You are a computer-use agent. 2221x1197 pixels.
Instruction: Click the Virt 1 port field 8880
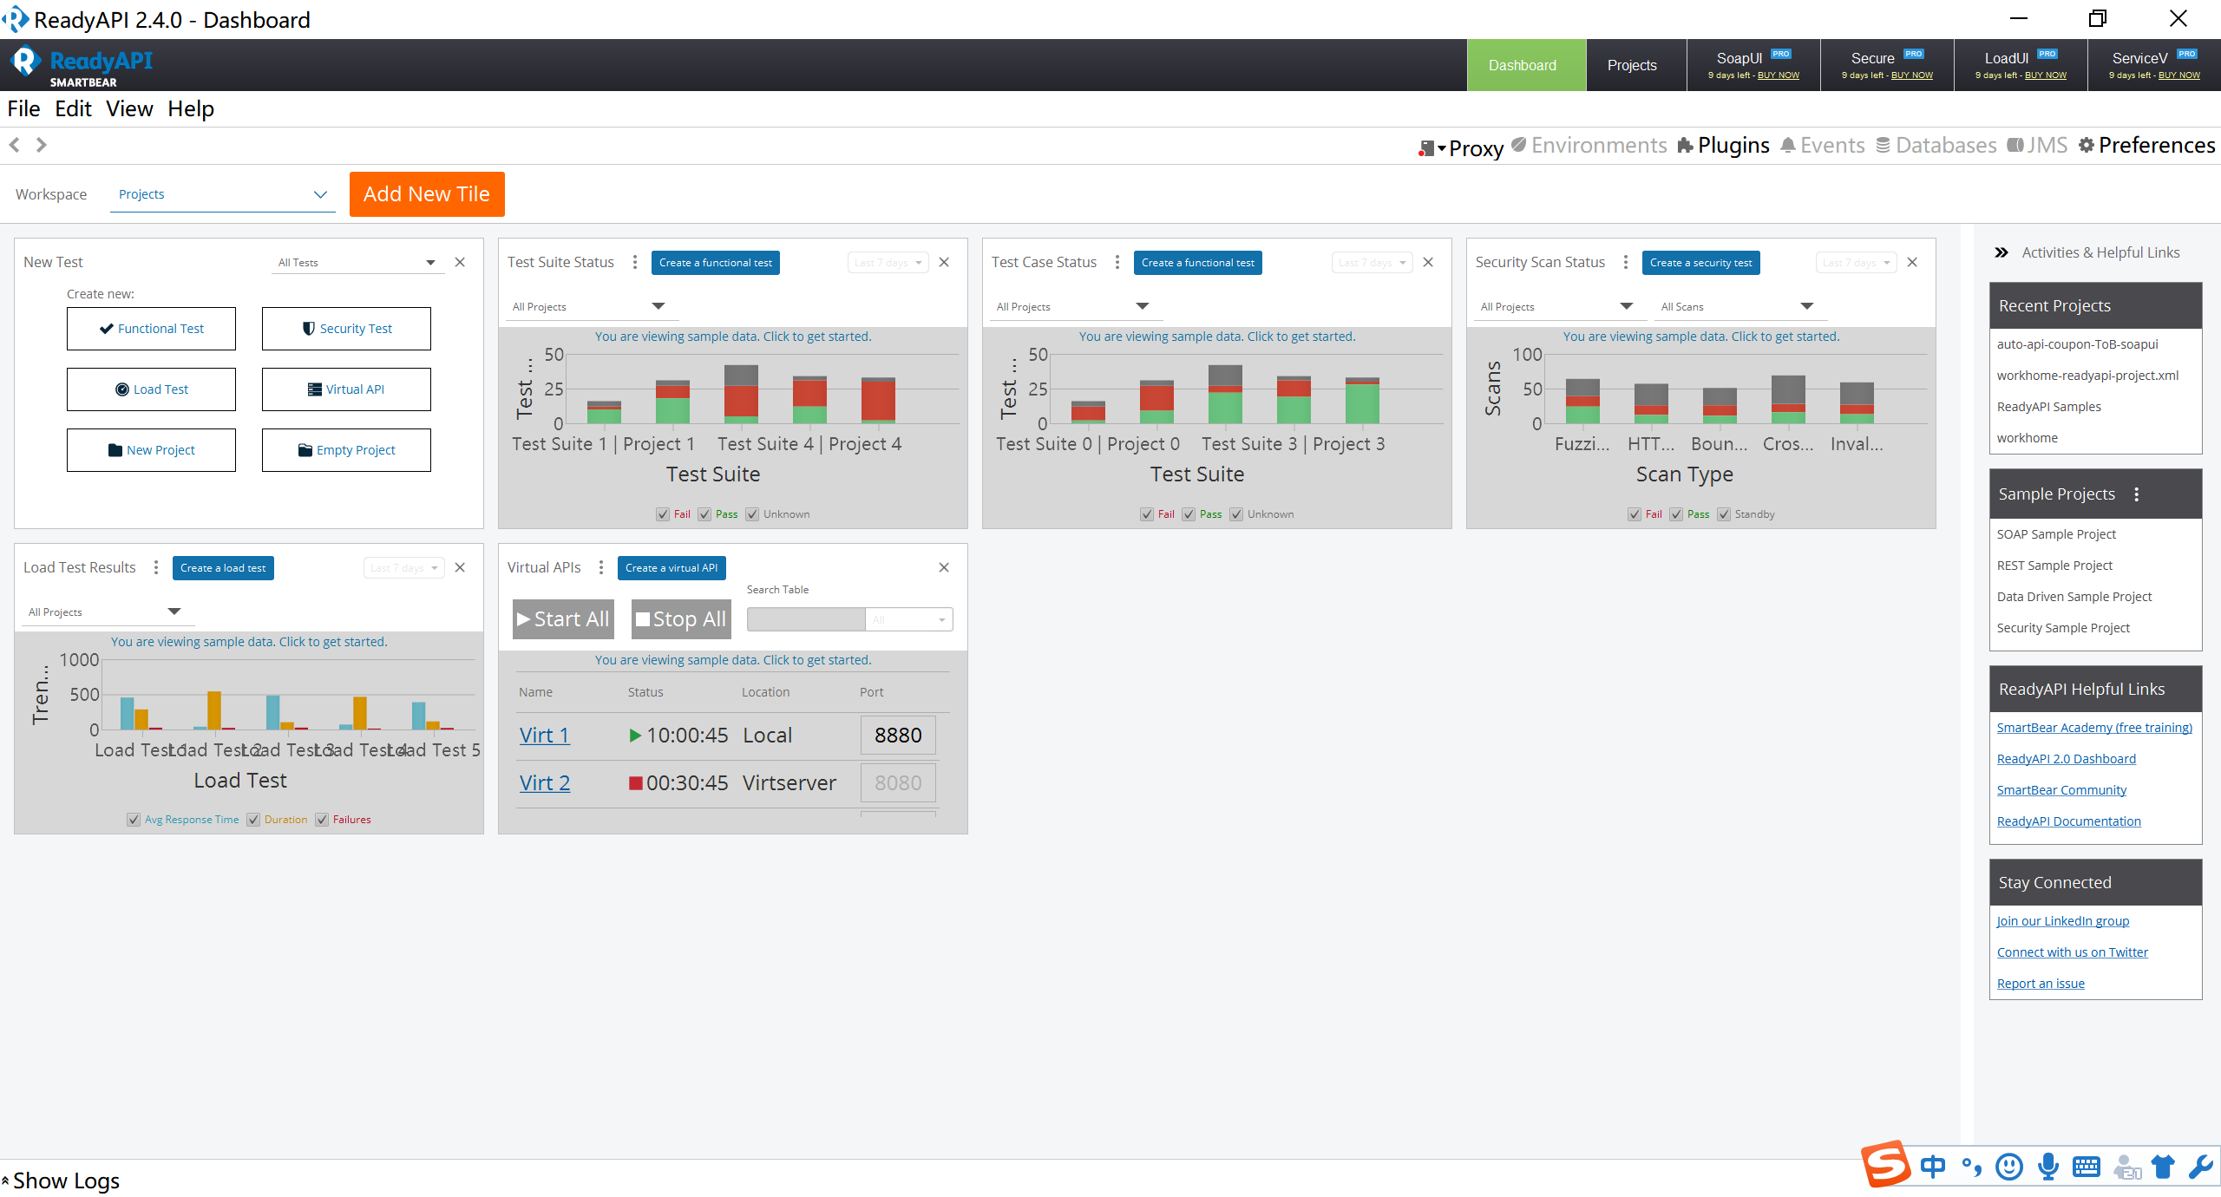pos(898,736)
